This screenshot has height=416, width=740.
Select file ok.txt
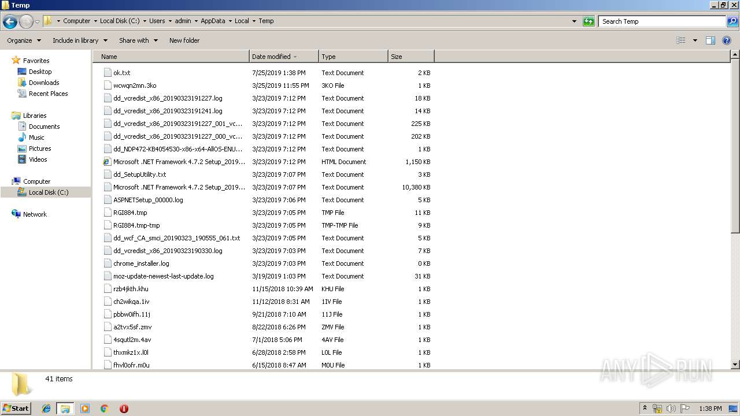point(121,73)
